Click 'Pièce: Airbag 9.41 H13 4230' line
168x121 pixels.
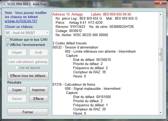[79, 22]
